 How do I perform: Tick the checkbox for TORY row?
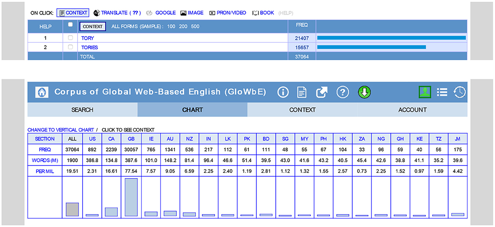point(70,38)
